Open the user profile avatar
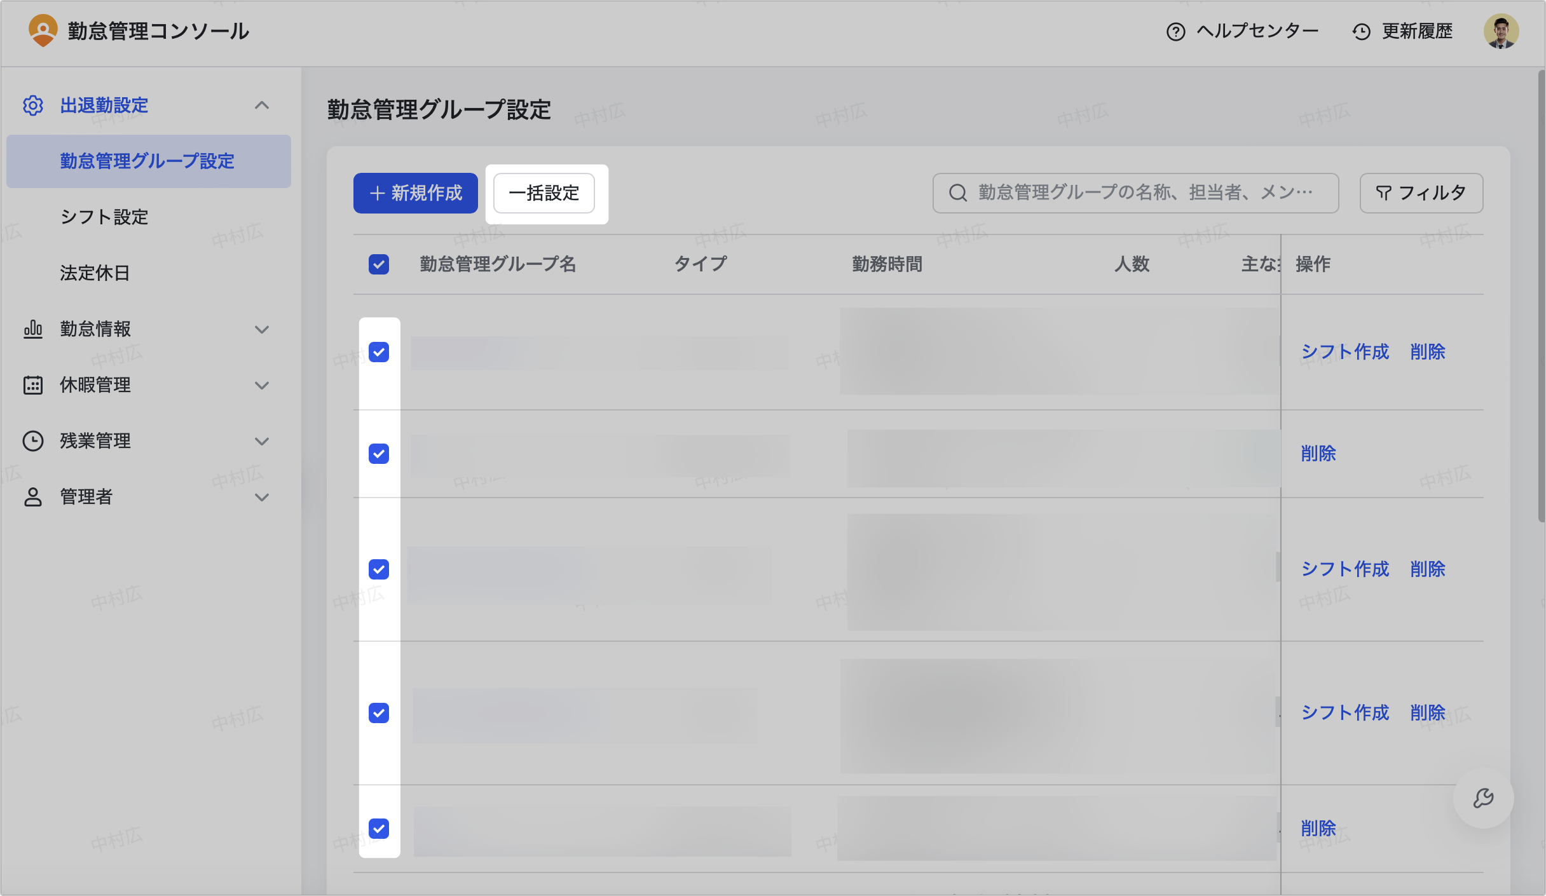Image resolution: width=1546 pixels, height=896 pixels. pos(1501,31)
